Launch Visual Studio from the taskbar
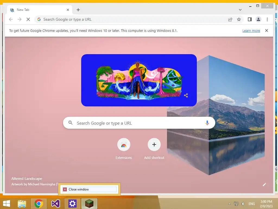 pos(55,204)
